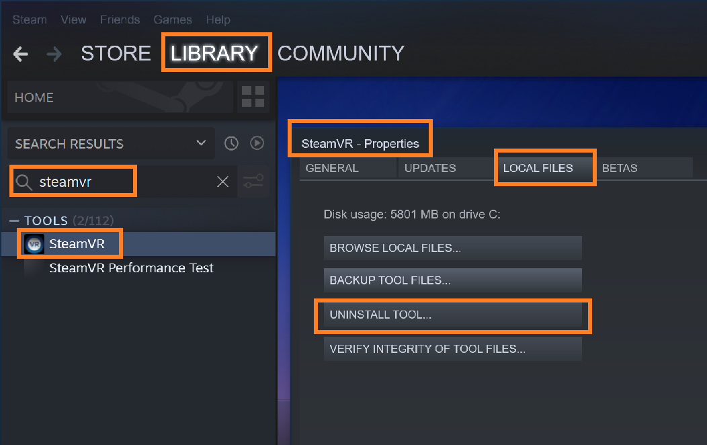Open the Friends menu
Image resolution: width=707 pixels, height=445 pixels.
(120, 20)
